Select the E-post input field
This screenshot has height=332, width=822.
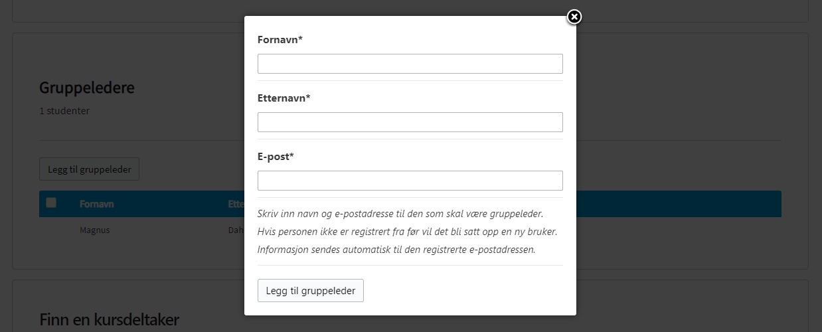point(410,181)
